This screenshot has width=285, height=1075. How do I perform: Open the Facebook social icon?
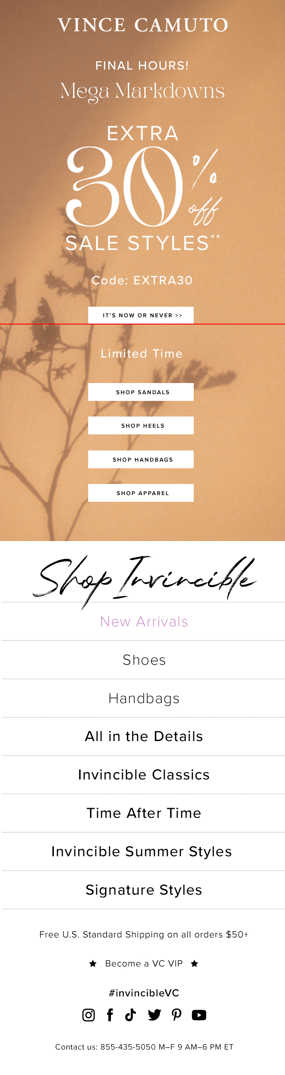[x=110, y=1015]
